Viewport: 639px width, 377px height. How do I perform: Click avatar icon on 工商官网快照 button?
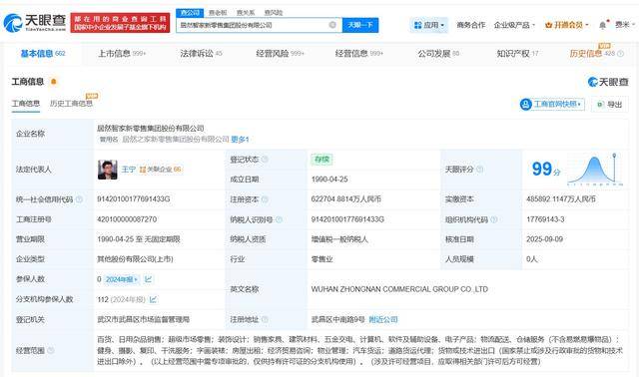(526, 105)
